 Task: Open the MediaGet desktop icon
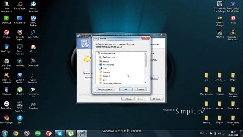(x=20, y=62)
